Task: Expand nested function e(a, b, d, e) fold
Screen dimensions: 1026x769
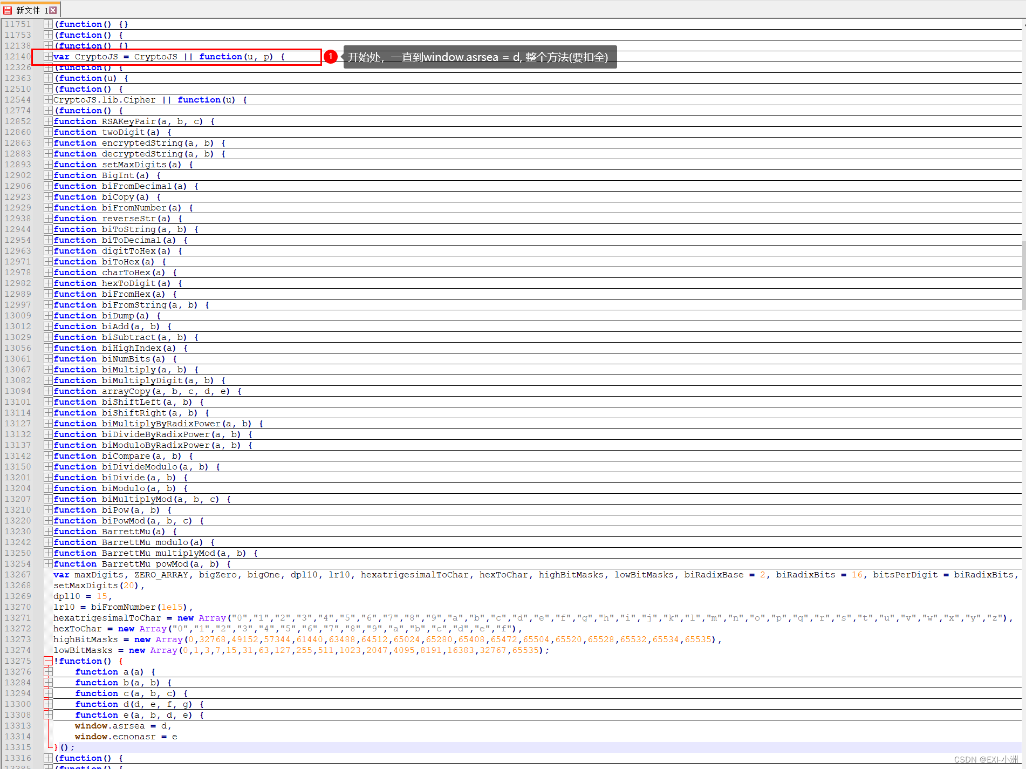Action: coord(48,715)
